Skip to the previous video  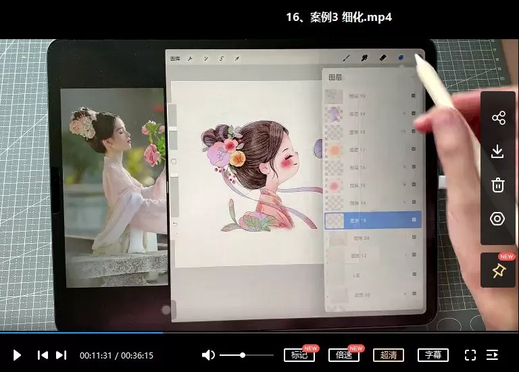click(43, 355)
